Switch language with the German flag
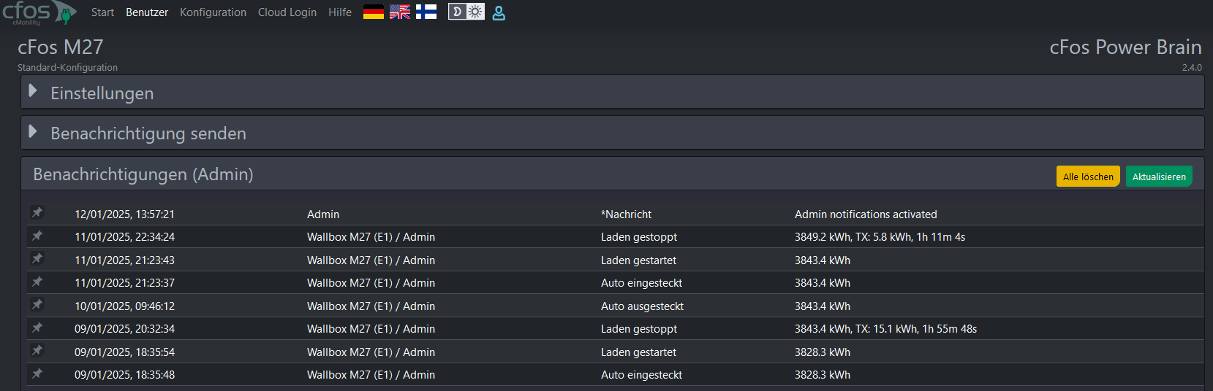The width and height of the screenshot is (1213, 391). pos(374,12)
